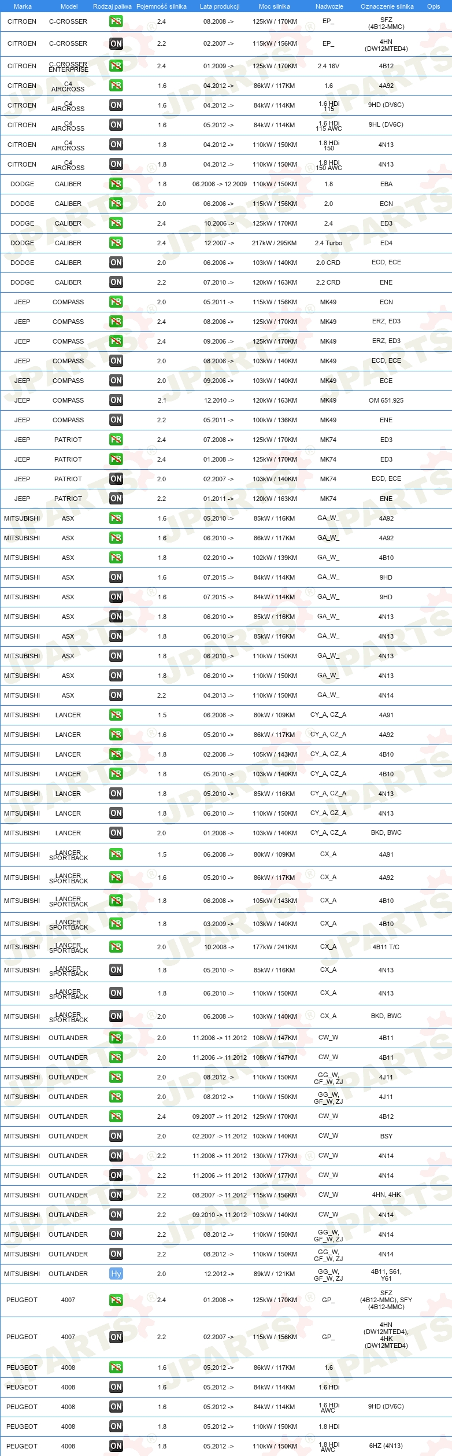This screenshot has width=452, height=1456.
Task: Select the BSY engine code cell
Action: point(386,1136)
